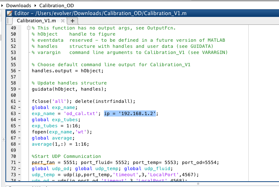Click the Editor pencil icon in title bar
279x187 pixels.
click(x=10, y=13)
